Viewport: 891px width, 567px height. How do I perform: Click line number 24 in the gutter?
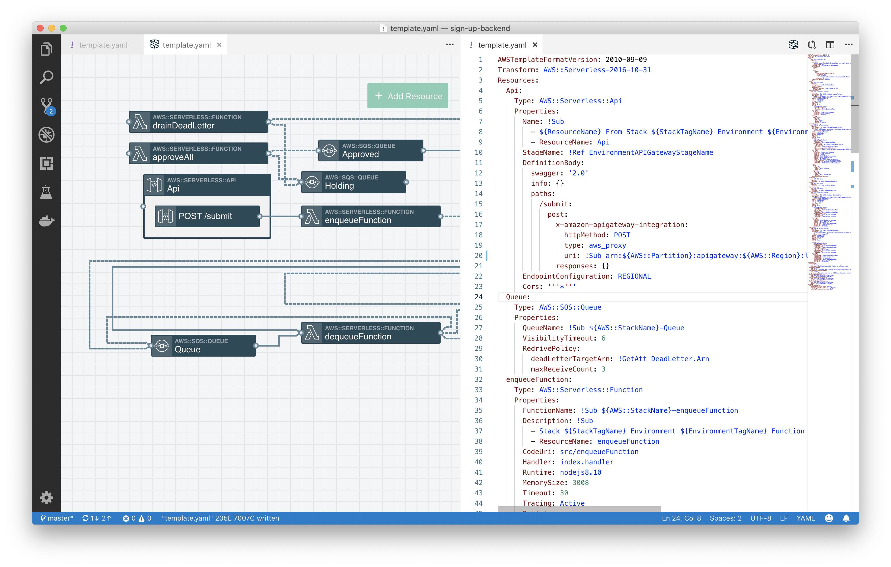tap(479, 297)
